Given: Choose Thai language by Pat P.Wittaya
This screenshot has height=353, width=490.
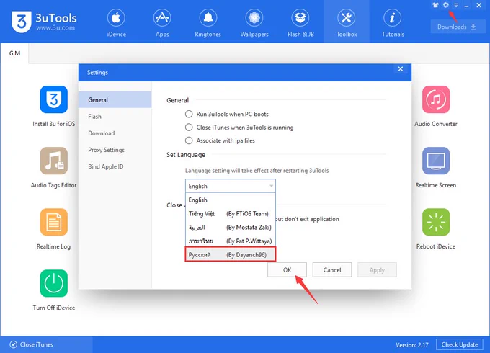Looking at the screenshot, I should 231,241.
